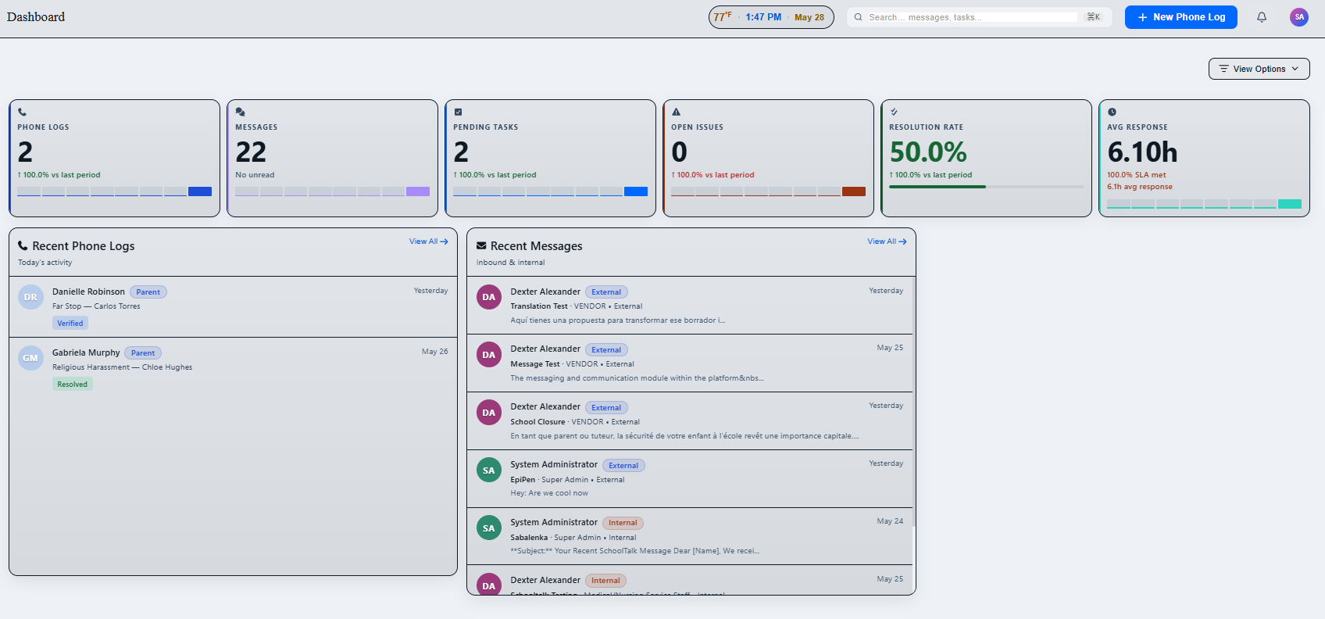Click the SA avatar on Sabalenka message

point(489,528)
